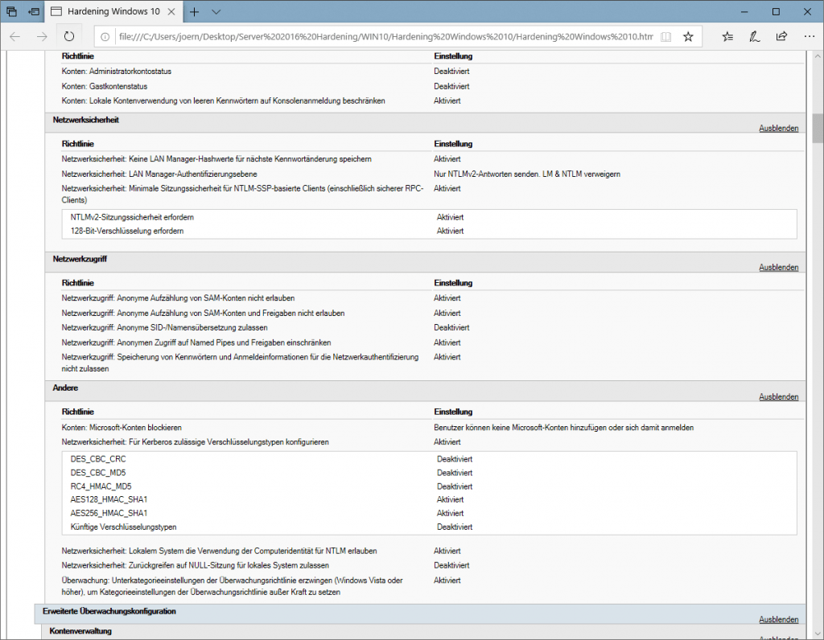Refresh the current page
Screen dimensions: 824x640
coord(68,36)
